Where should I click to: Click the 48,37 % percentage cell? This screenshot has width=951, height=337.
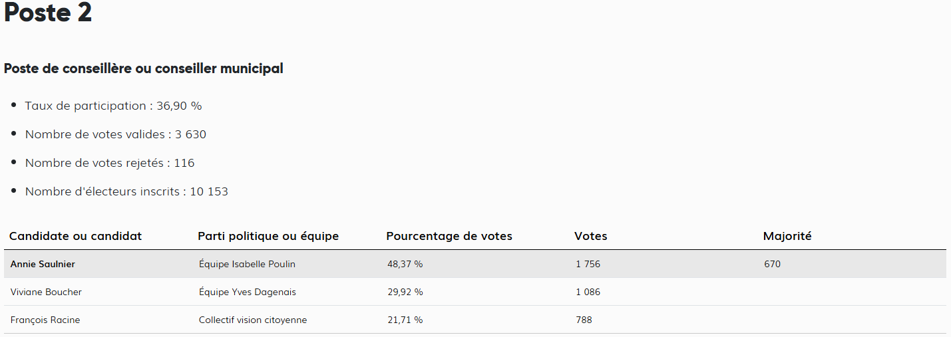click(x=405, y=264)
